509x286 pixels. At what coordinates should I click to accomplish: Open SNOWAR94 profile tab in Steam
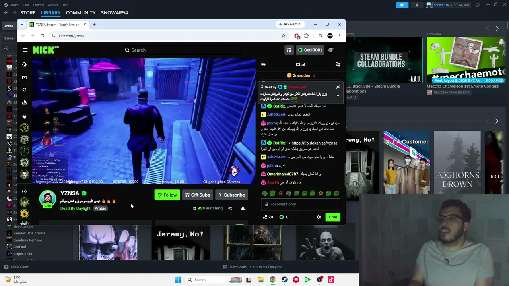pyautogui.click(x=115, y=13)
